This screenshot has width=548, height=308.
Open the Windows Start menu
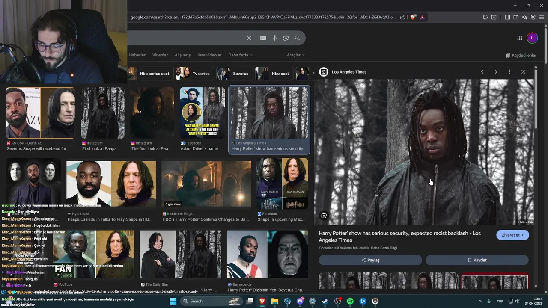[x=173, y=301]
